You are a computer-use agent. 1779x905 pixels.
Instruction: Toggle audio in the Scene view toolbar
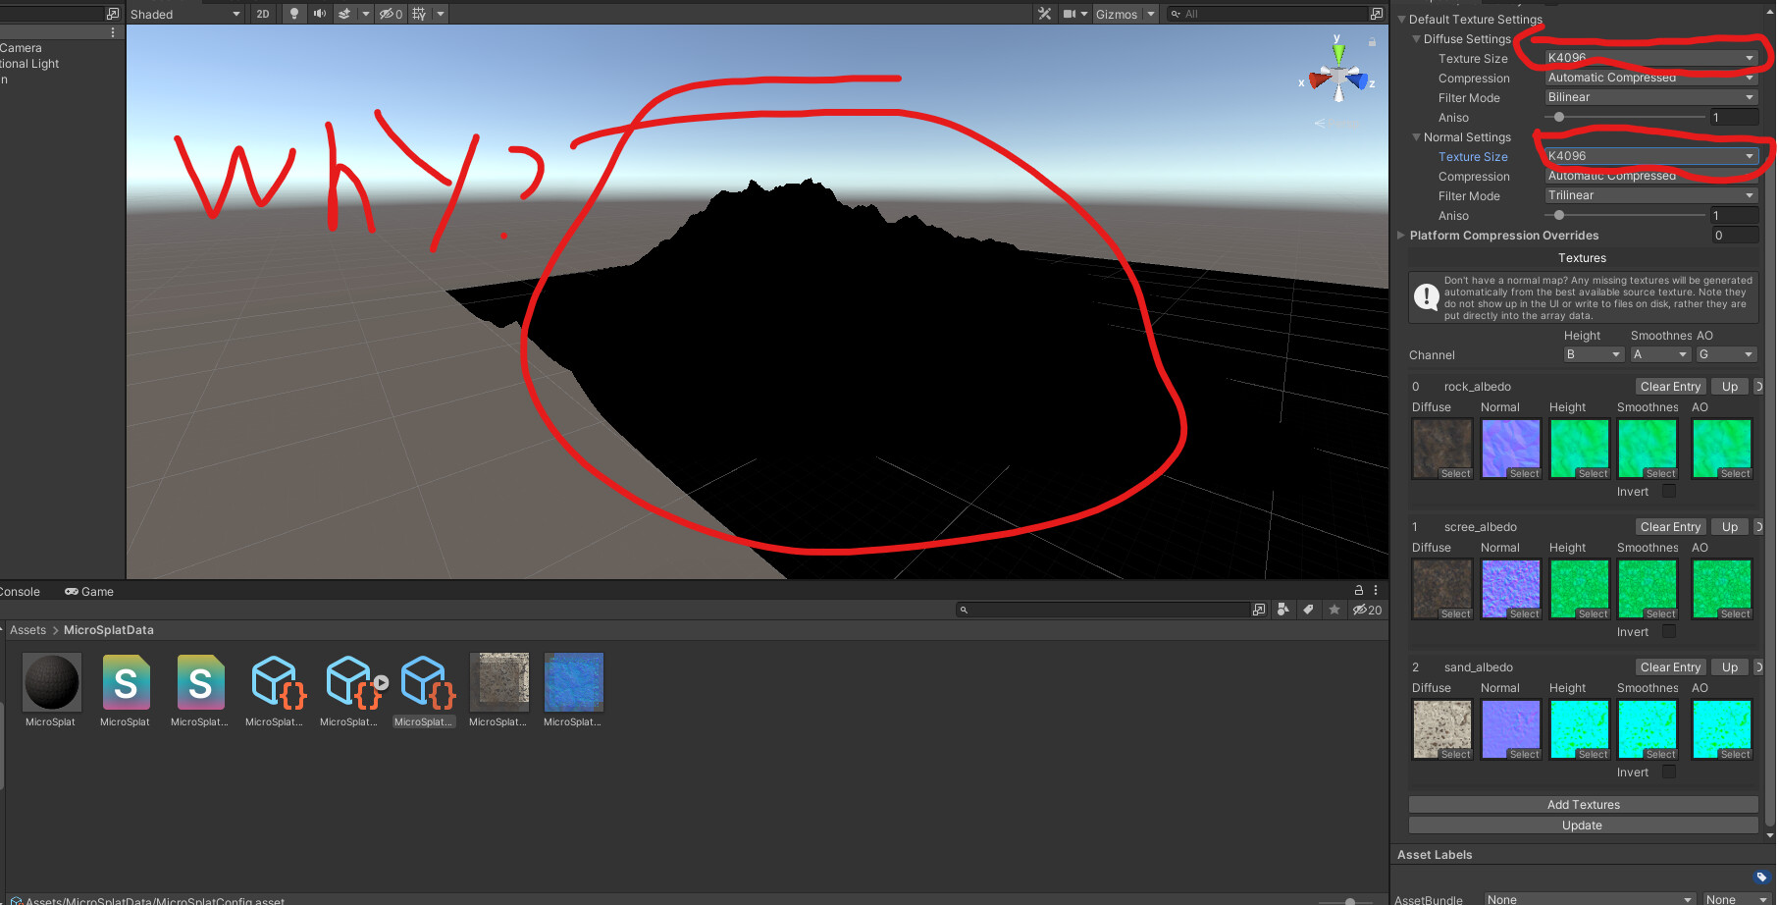[x=319, y=14]
